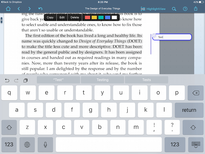This screenshot has height=154, width=205.
Task: Tap the t key
Action: [x=84, y=93]
